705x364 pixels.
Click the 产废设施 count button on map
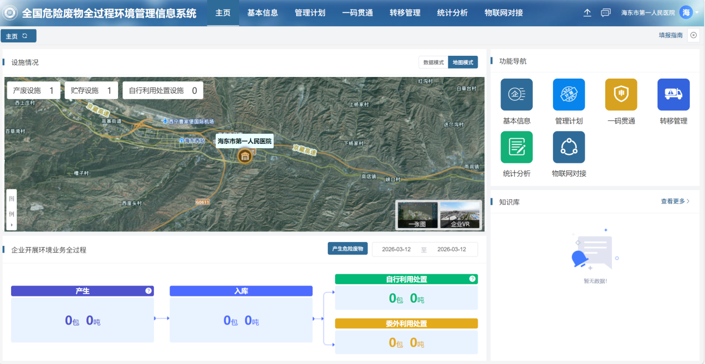33,90
